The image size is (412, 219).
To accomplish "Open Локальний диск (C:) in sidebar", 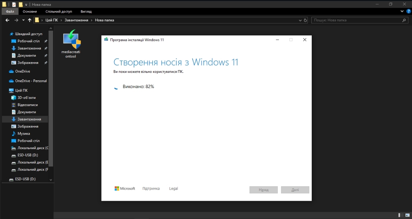I will (33, 148).
